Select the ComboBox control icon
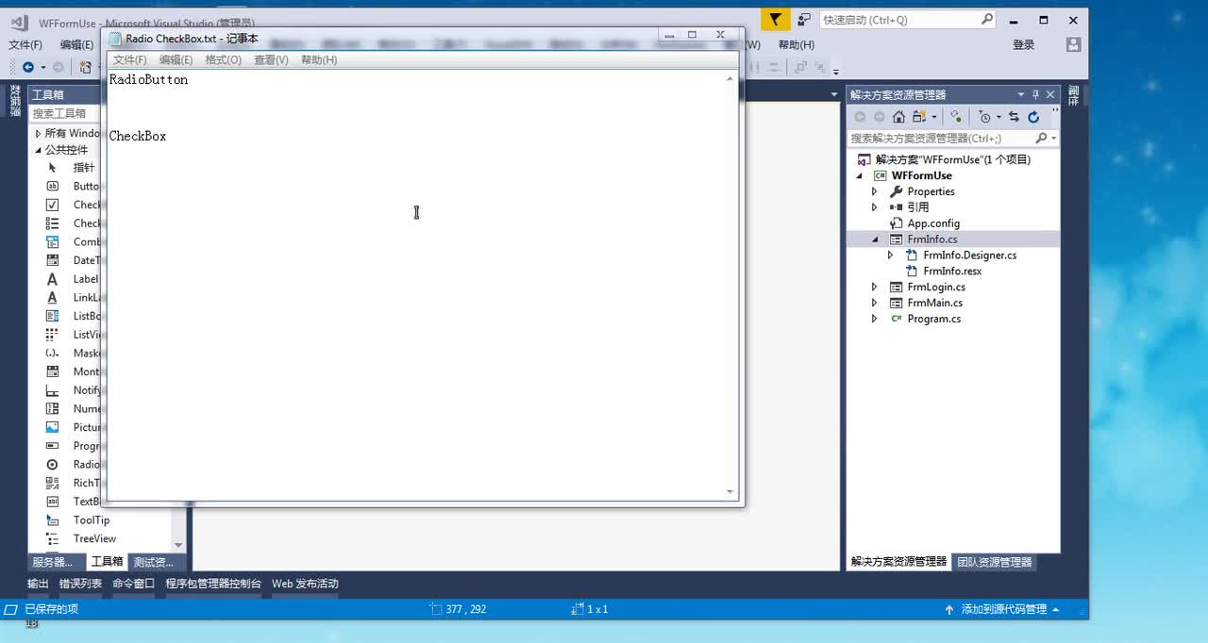Viewport: 1208px width, 643px height. 53,242
